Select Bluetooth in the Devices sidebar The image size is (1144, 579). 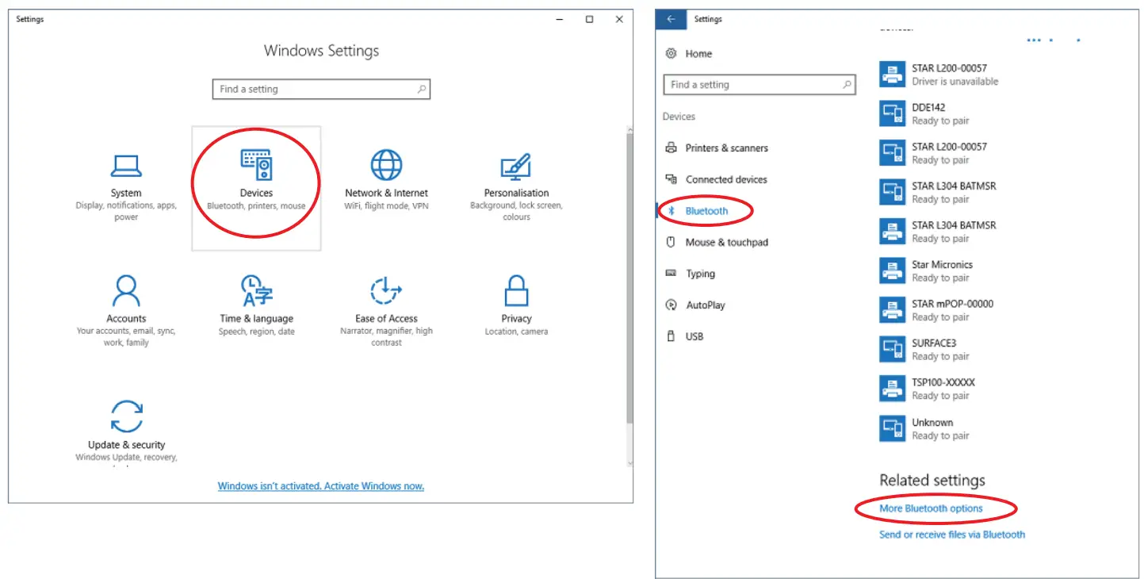point(707,210)
